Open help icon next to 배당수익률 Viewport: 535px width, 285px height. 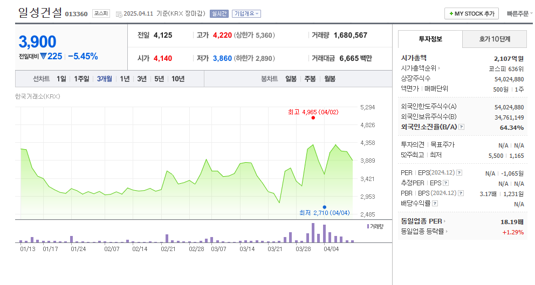(435, 204)
